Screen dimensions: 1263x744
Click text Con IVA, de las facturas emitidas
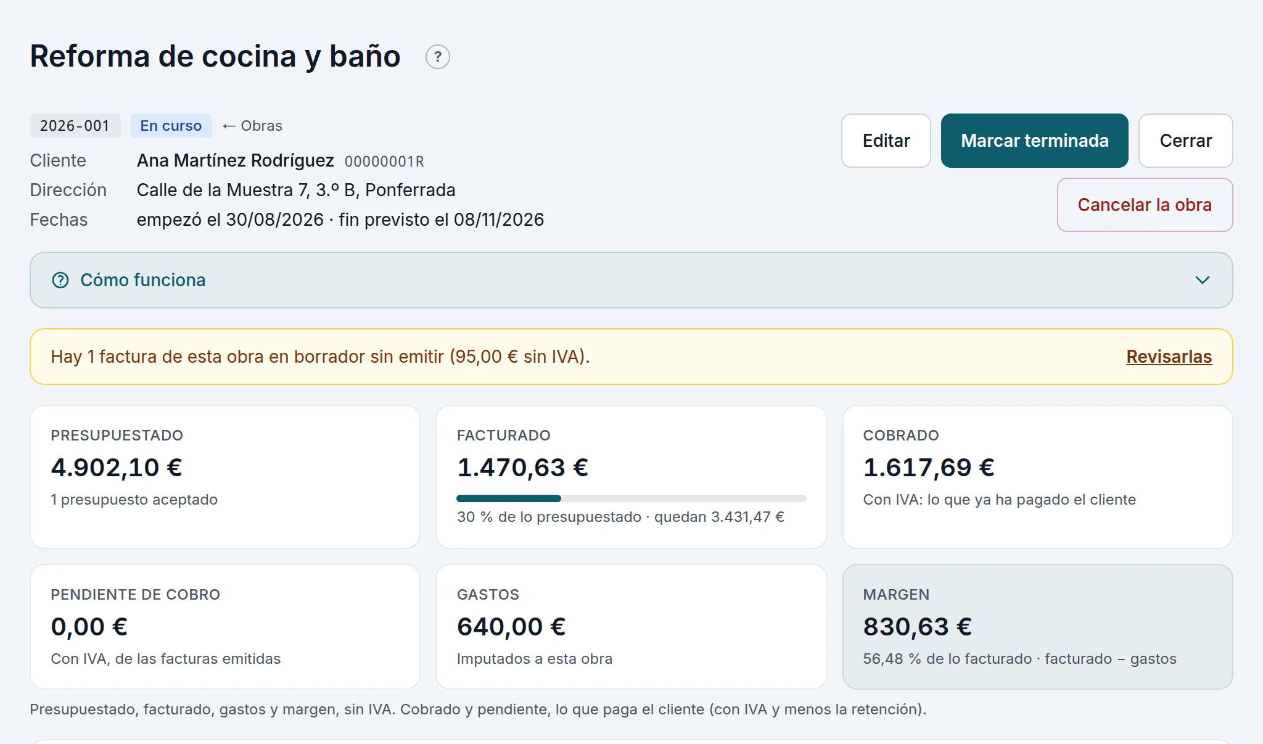click(165, 659)
